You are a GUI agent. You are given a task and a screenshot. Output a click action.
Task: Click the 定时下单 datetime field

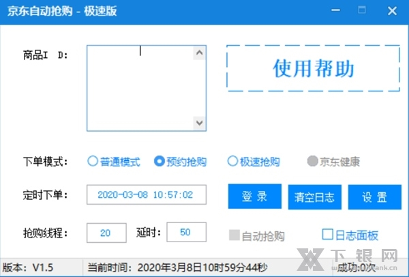click(147, 194)
